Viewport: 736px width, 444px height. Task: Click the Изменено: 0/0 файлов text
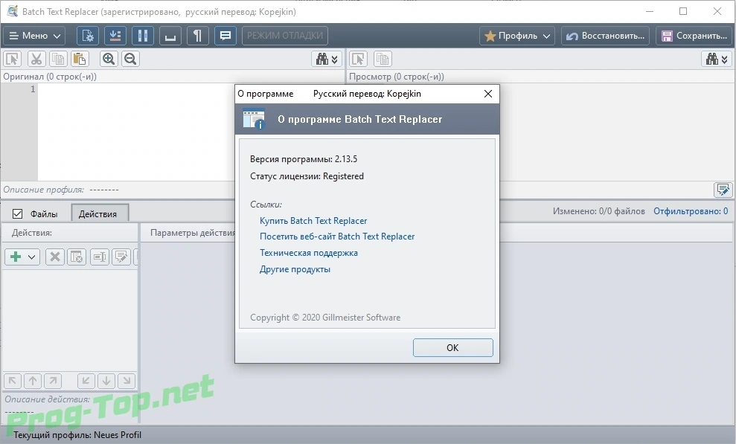tap(598, 211)
